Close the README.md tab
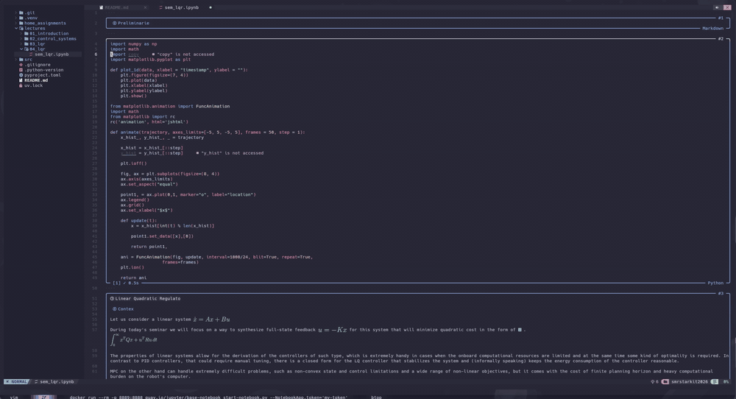The width and height of the screenshot is (736, 399). pos(145,7)
